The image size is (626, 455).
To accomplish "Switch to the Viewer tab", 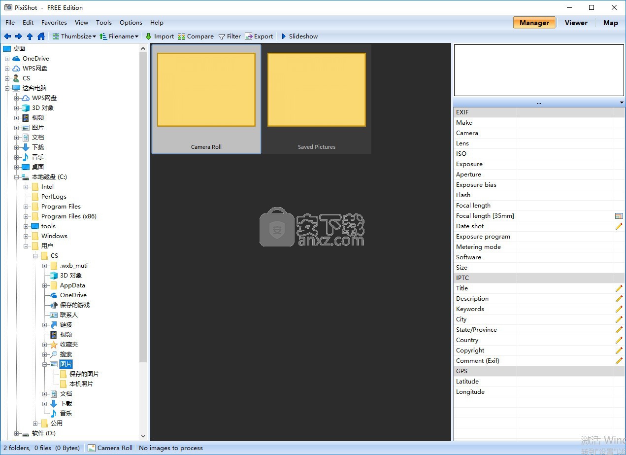I will [x=576, y=23].
